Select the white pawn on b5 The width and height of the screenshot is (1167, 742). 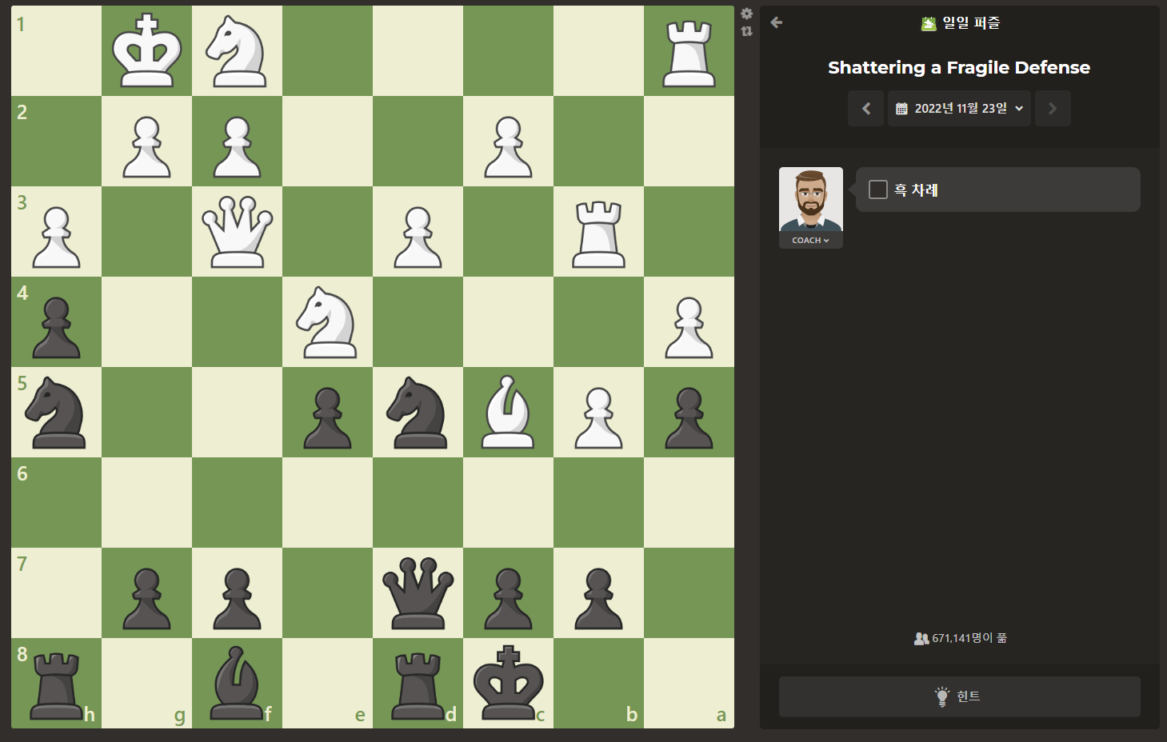point(599,418)
